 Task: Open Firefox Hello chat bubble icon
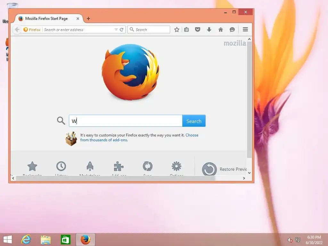232,29
